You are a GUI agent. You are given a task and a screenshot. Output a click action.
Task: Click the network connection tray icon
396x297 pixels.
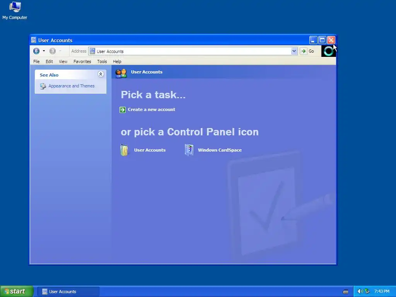pyautogui.click(x=367, y=292)
